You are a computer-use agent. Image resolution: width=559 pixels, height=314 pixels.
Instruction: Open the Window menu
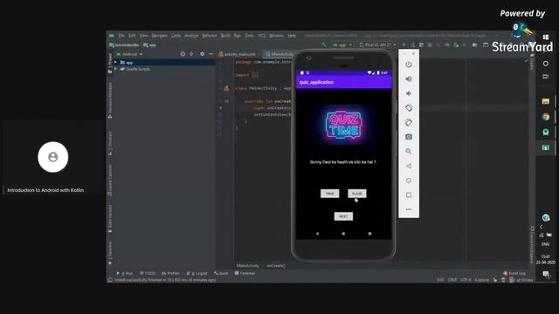pos(276,36)
